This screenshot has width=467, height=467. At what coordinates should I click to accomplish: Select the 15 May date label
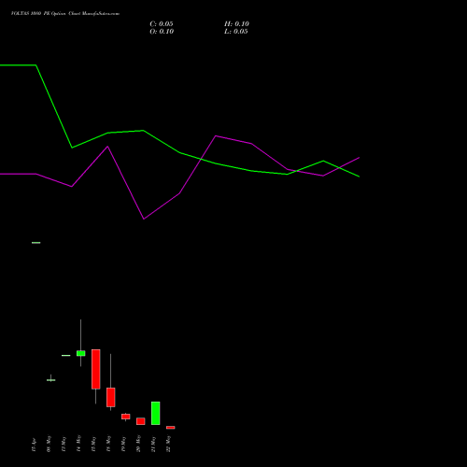[93, 444]
